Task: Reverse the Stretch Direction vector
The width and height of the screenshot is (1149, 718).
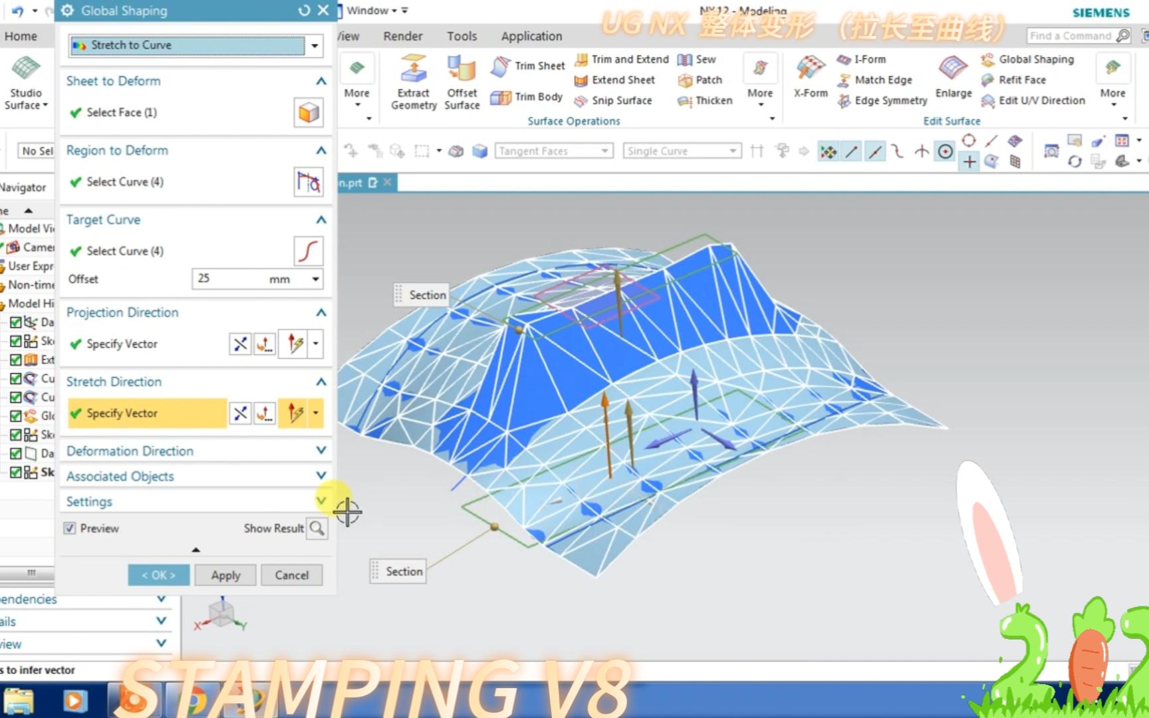Action: (240, 413)
